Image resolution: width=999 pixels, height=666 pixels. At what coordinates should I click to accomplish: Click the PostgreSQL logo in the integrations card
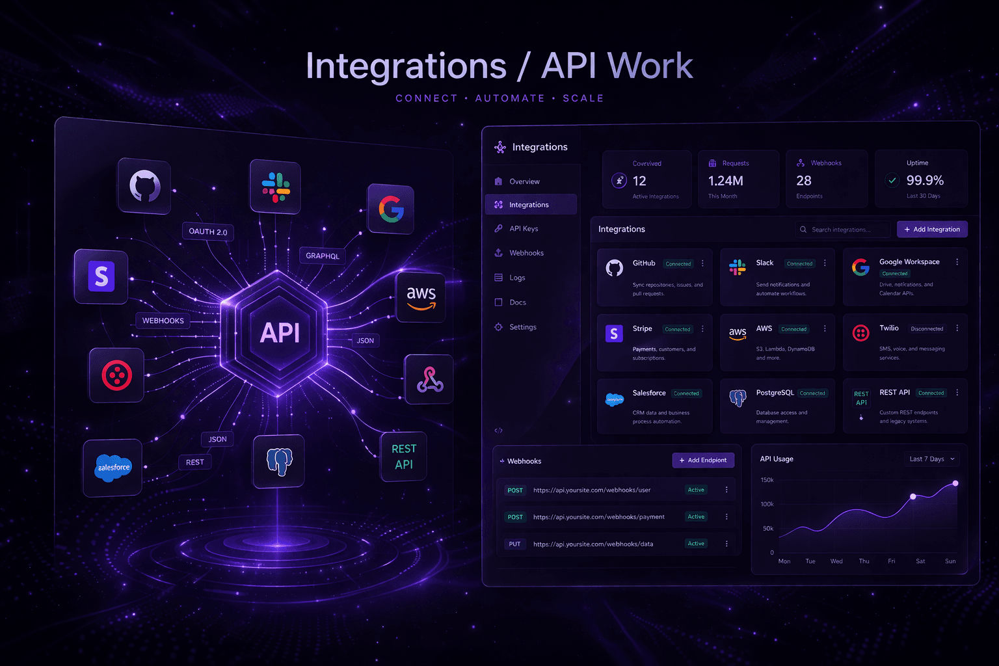pos(738,398)
